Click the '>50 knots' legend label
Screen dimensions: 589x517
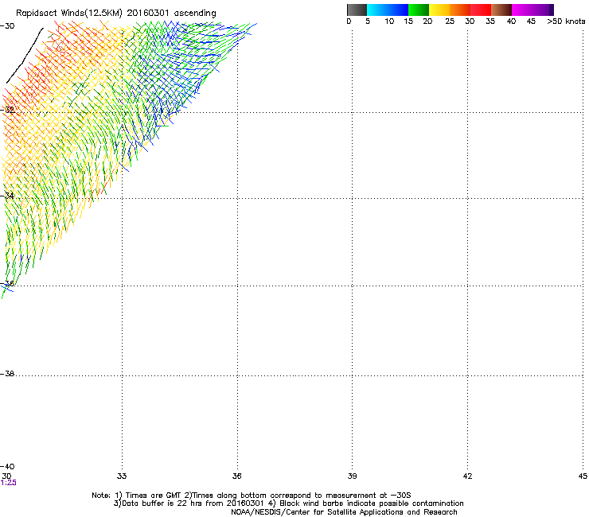coord(566,21)
